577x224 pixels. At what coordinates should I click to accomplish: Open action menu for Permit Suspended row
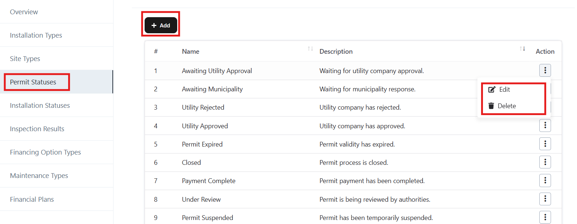[x=545, y=217]
